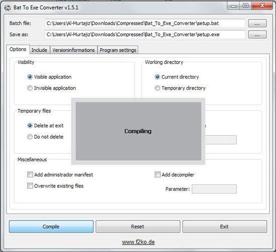
Task: Click the decompiler Parameter input field
Action: coord(214,189)
